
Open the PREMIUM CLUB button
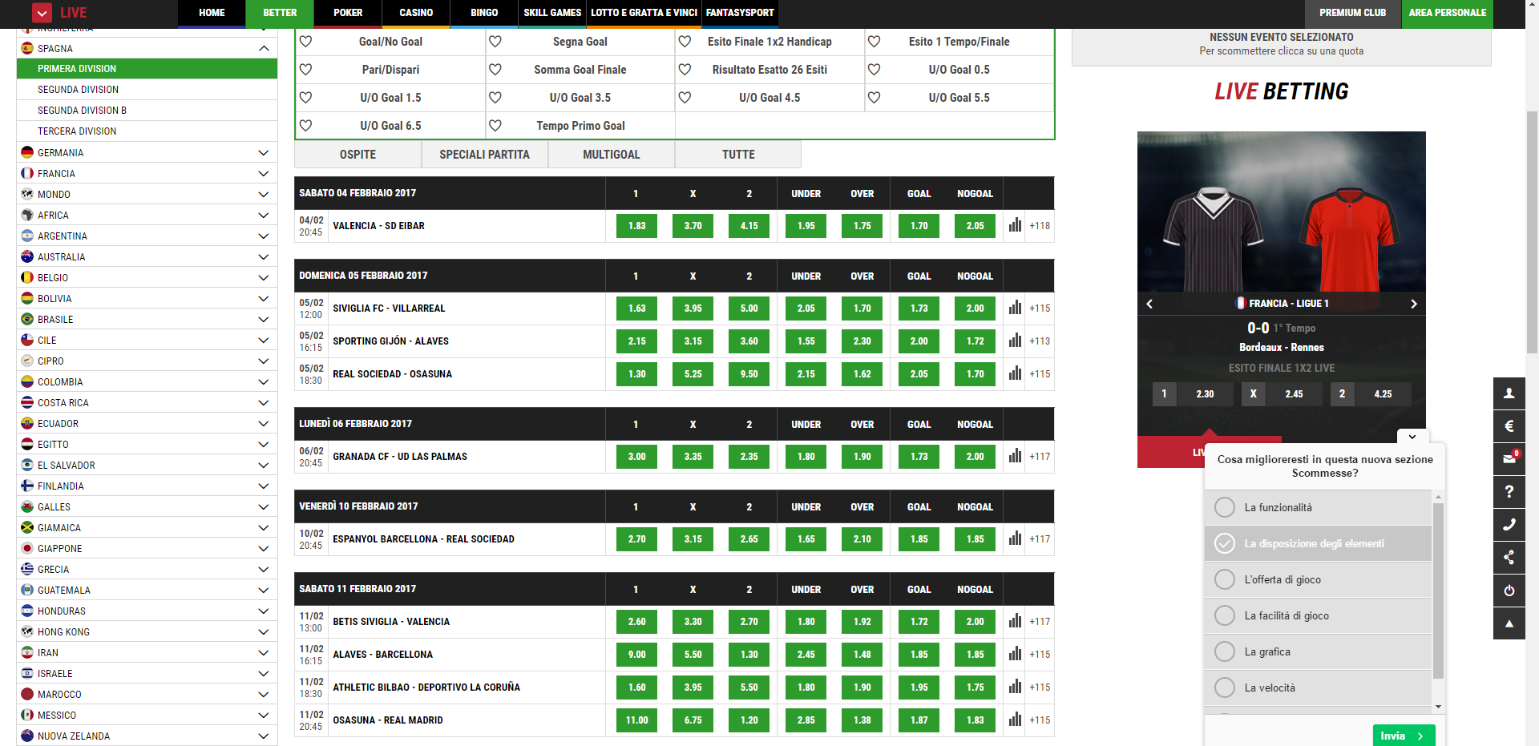[x=1352, y=13]
